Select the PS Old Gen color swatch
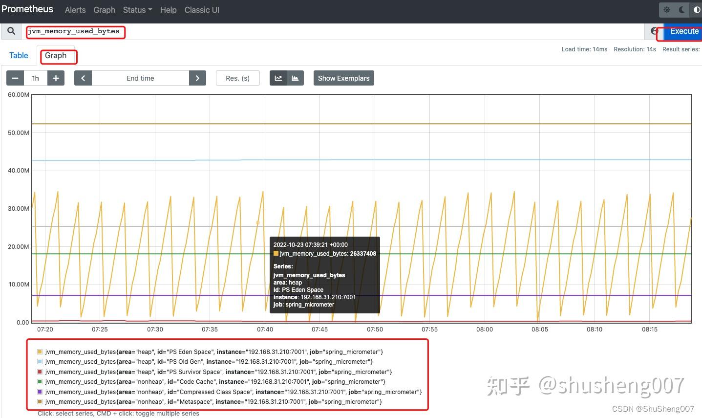Image resolution: width=702 pixels, height=418 pixels. [40, 361]
